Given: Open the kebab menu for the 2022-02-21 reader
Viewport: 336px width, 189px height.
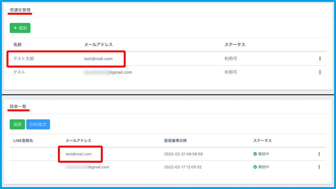Looking at the screenshot, I should (319, 154).
